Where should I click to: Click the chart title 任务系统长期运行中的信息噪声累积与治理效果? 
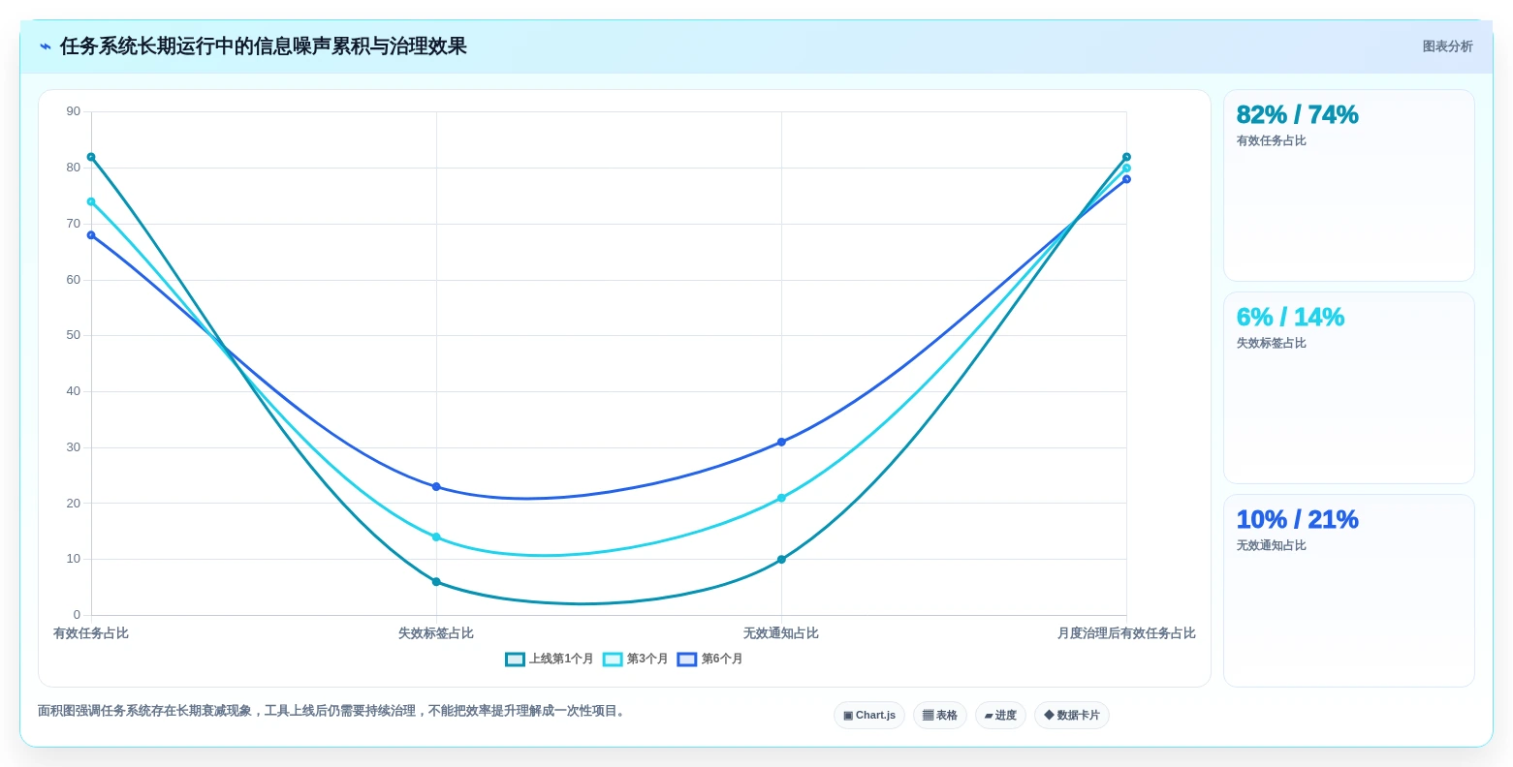point(264,46)
